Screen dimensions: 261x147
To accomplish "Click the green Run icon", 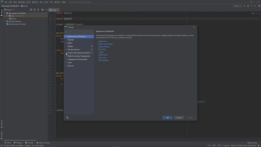I will tap(245, 6).
